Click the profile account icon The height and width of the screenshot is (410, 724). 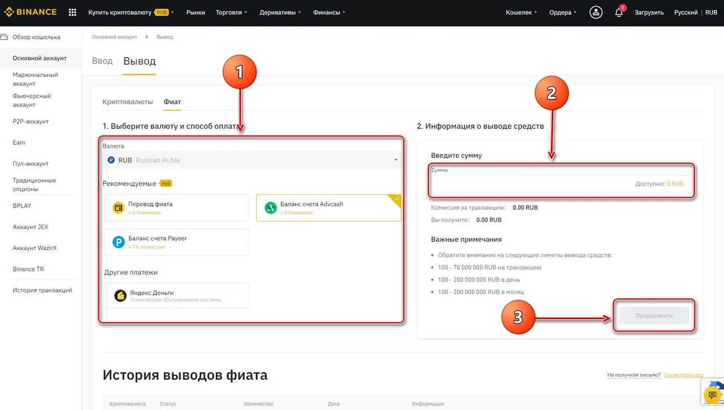(595, 12)
